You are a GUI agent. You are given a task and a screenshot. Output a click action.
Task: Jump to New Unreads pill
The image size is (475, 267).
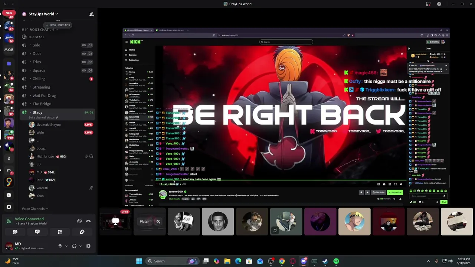click(58, 25)
